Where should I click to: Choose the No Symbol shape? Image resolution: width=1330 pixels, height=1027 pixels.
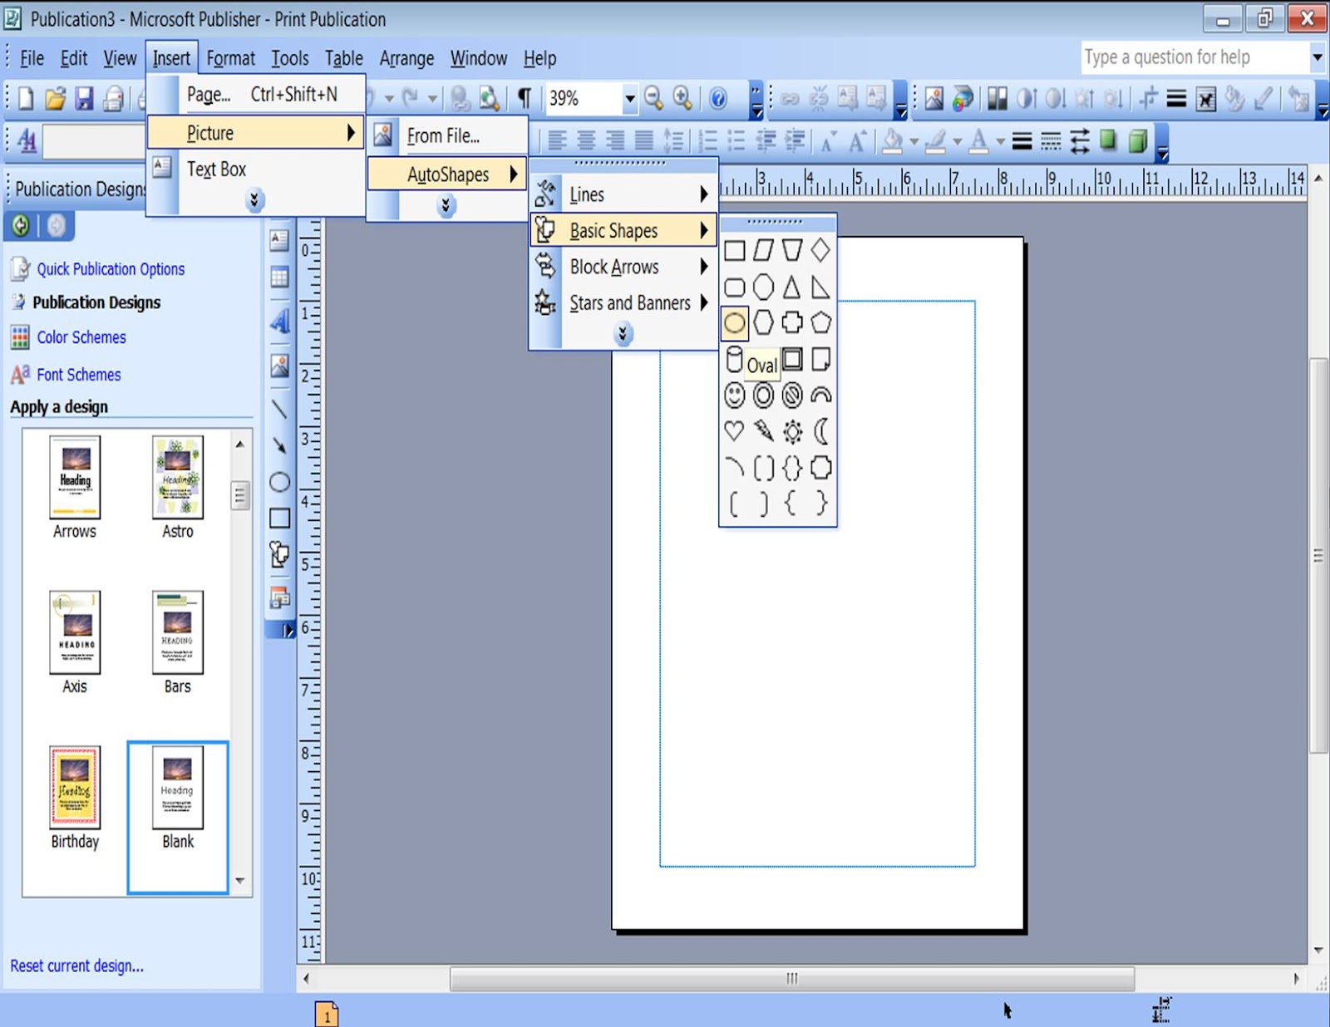point(792,396)
